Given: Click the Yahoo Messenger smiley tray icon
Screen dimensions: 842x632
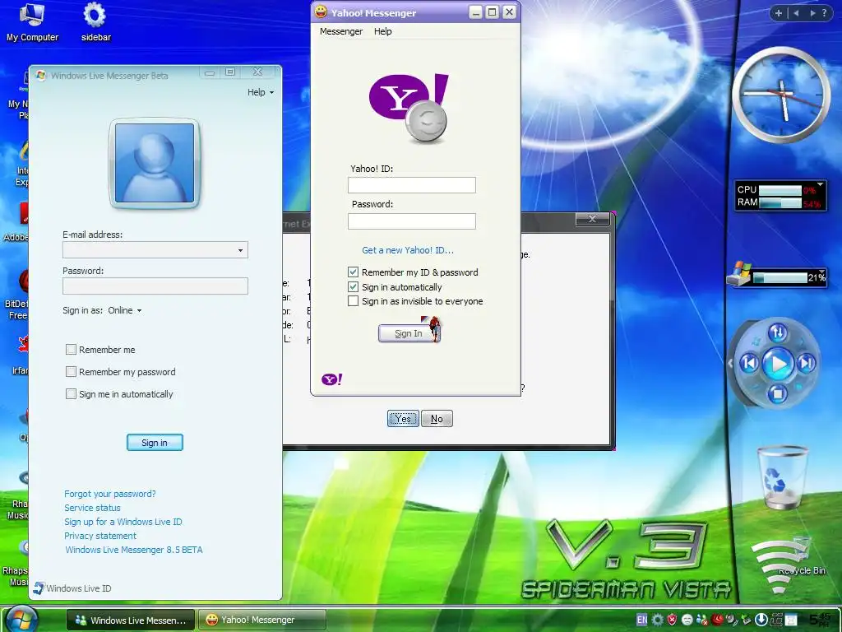Looking at the screenshot, I should point(687,620).
